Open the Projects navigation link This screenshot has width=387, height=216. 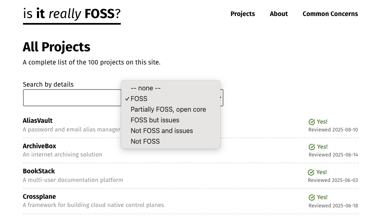tap(242, 14)
